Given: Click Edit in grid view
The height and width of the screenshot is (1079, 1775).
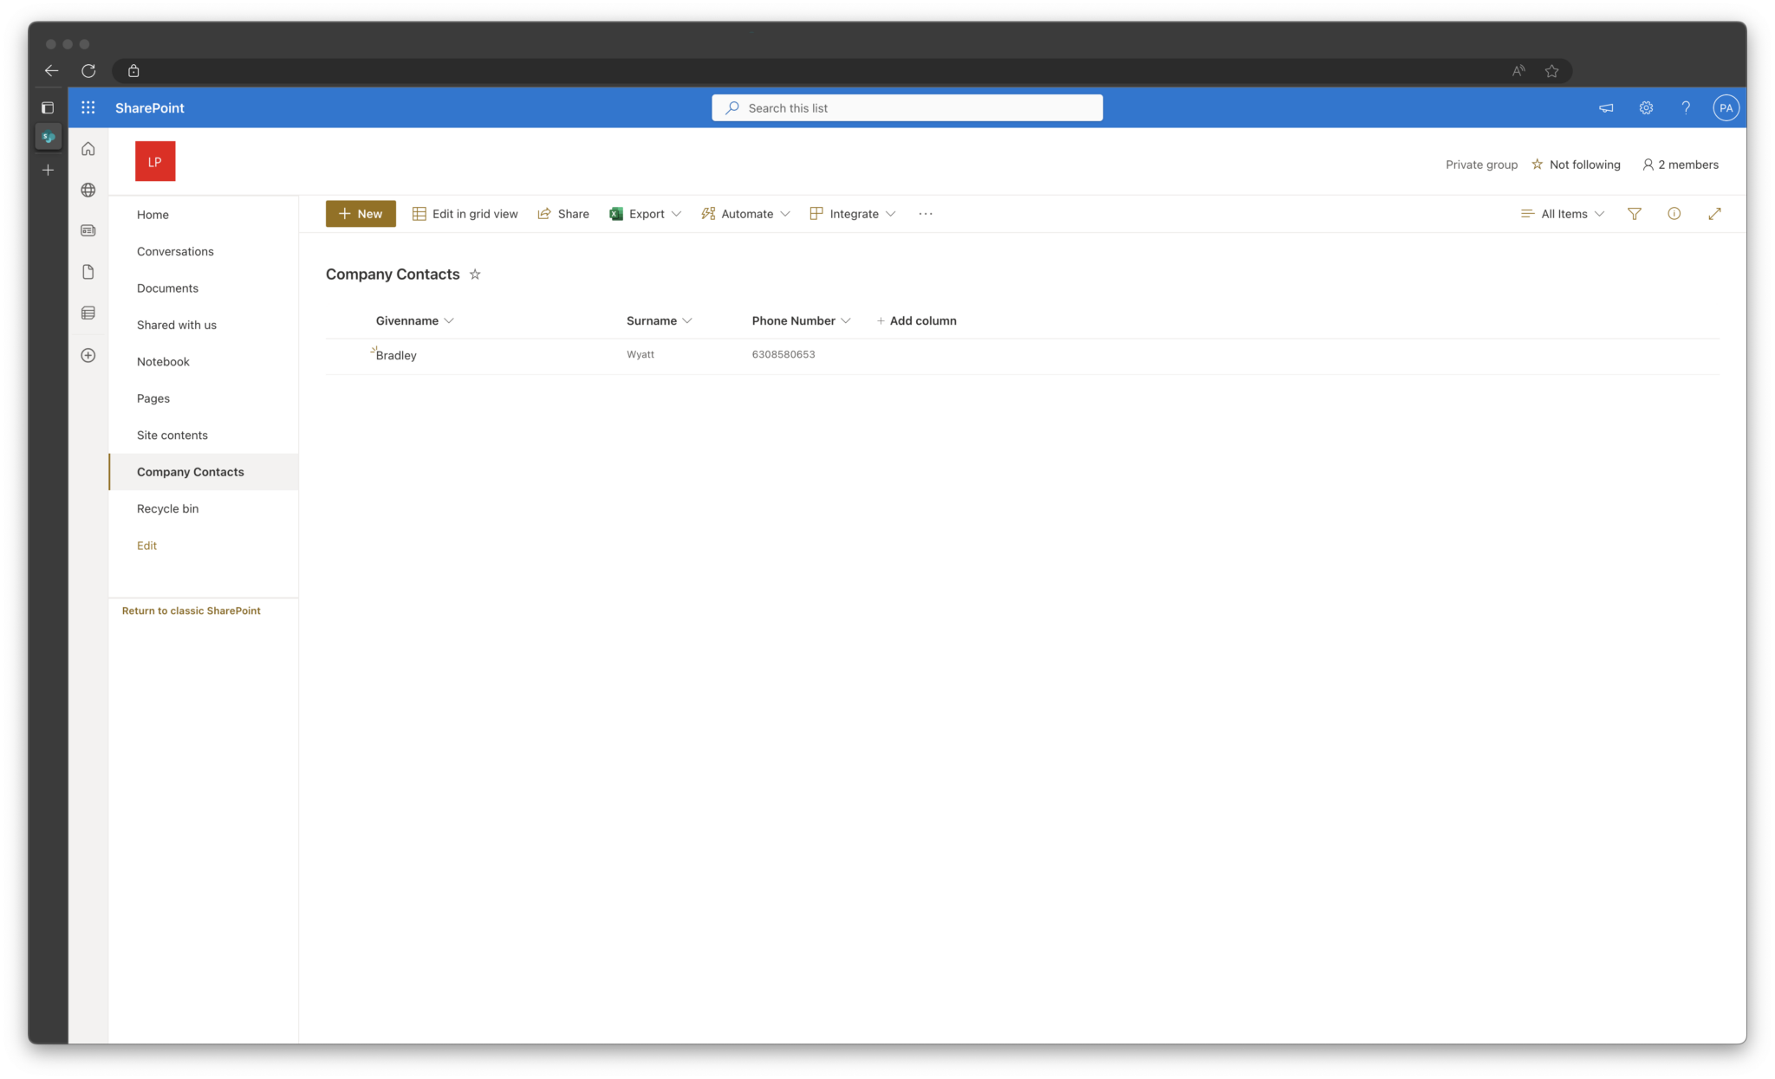Looking at the screenshot, I should coord(465,214).
